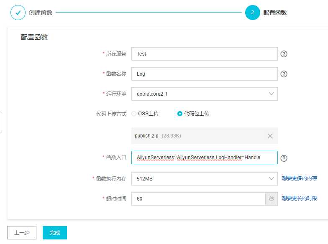The image size is (328, 244).
Task: Click the 完成 button
Action: pos(55,233)
